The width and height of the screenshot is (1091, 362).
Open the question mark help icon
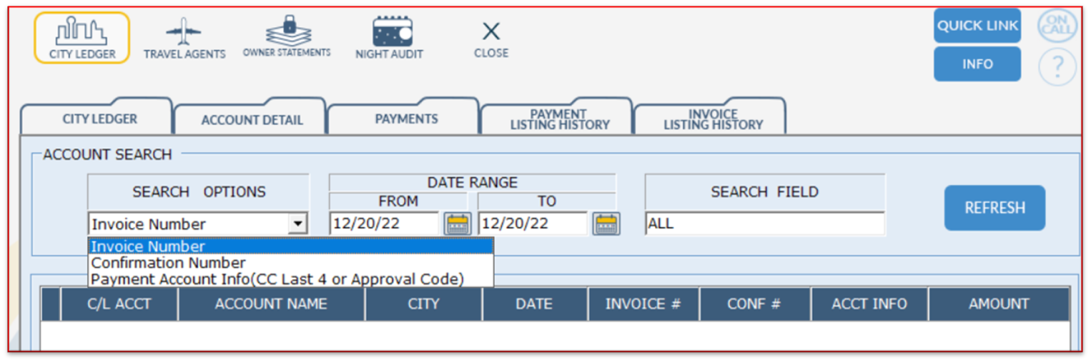click(x=1057, y=67)
